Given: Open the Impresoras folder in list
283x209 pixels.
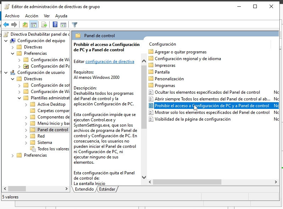Looking at the screenshot, I should (x=165, y=65).
